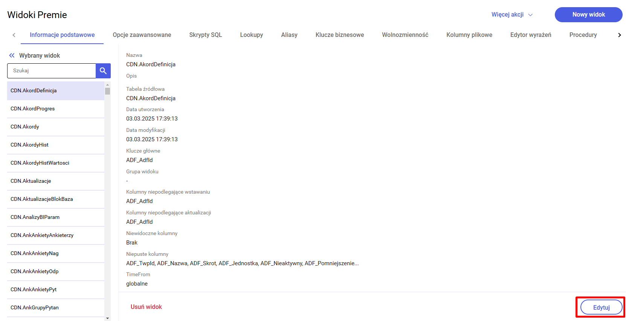Image resolution: width=626 pixels, height=321 pixels.
Task: Click the magnifier search icon button
Action: (x=103, y=71)
